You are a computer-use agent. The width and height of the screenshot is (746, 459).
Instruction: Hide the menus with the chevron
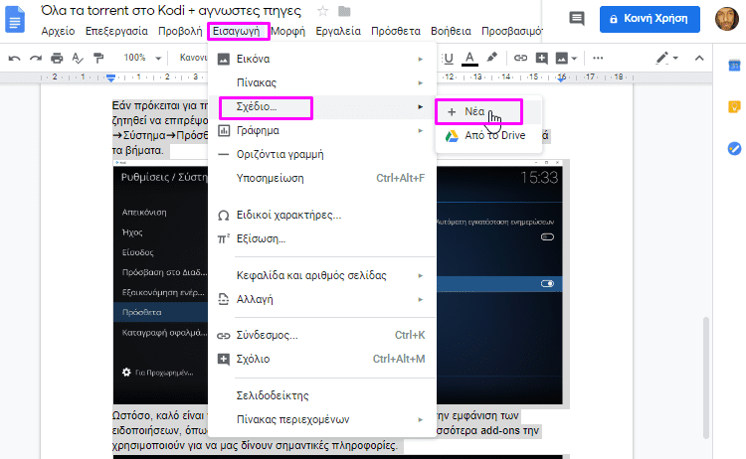699,58
